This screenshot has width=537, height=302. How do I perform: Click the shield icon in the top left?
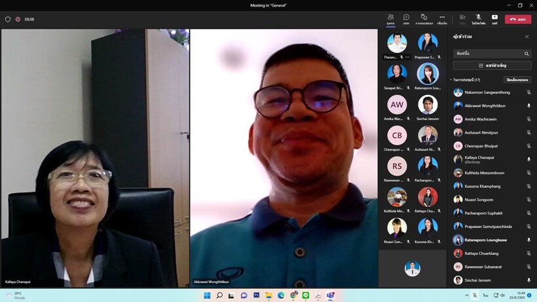[x=8, y=19]
